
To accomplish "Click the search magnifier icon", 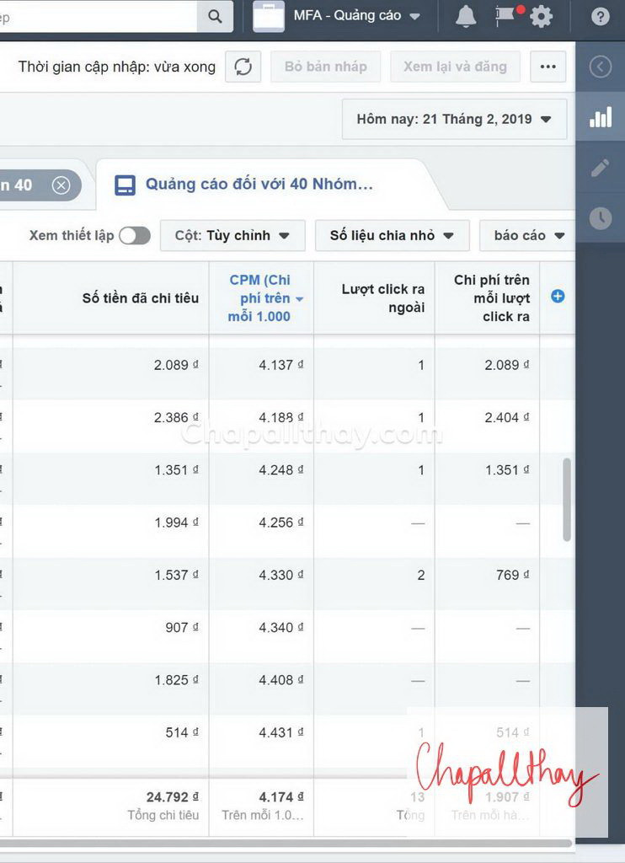I will [x=215, y=17].
